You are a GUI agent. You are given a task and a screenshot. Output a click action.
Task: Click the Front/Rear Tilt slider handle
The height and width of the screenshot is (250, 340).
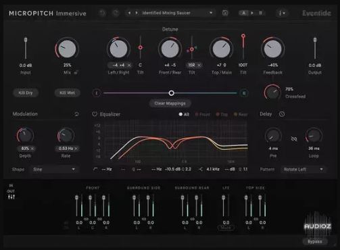point(192,49)
